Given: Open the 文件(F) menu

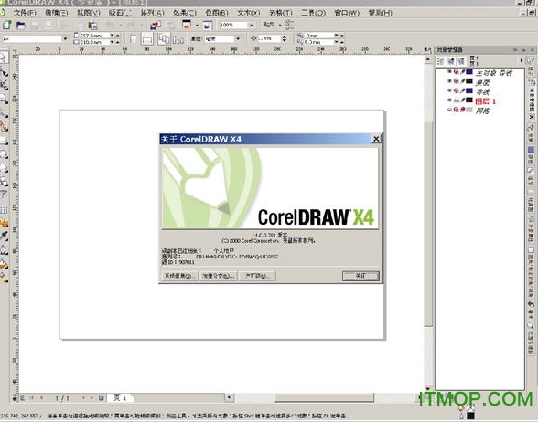Looking at the screenshot, I should (25, 13).
